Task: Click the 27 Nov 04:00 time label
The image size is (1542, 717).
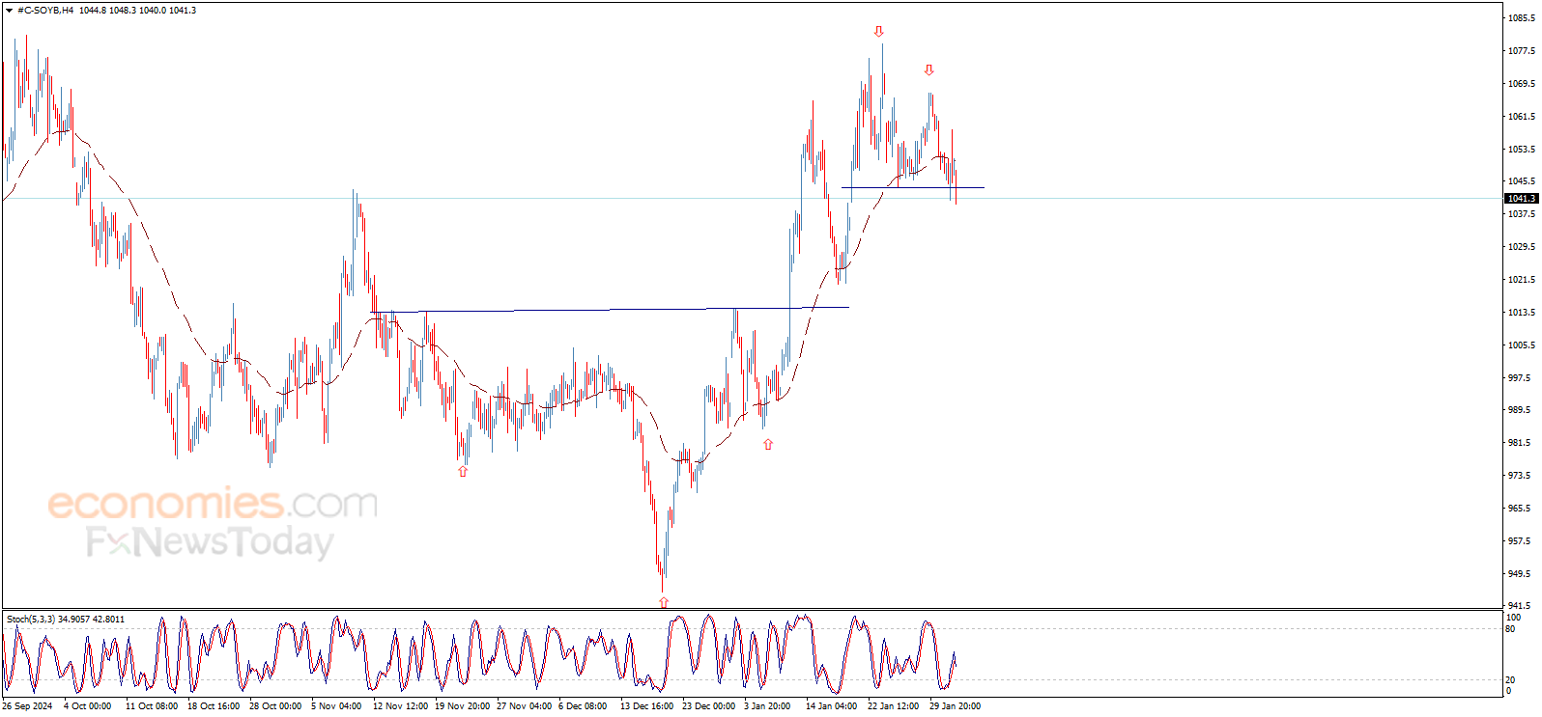Action: [524, 706]
